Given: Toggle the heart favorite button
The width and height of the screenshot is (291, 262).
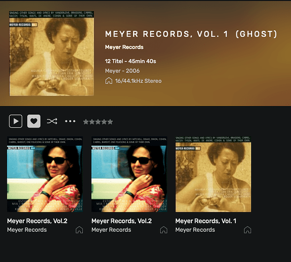Looking at the screenshot, I should (34, 121).
